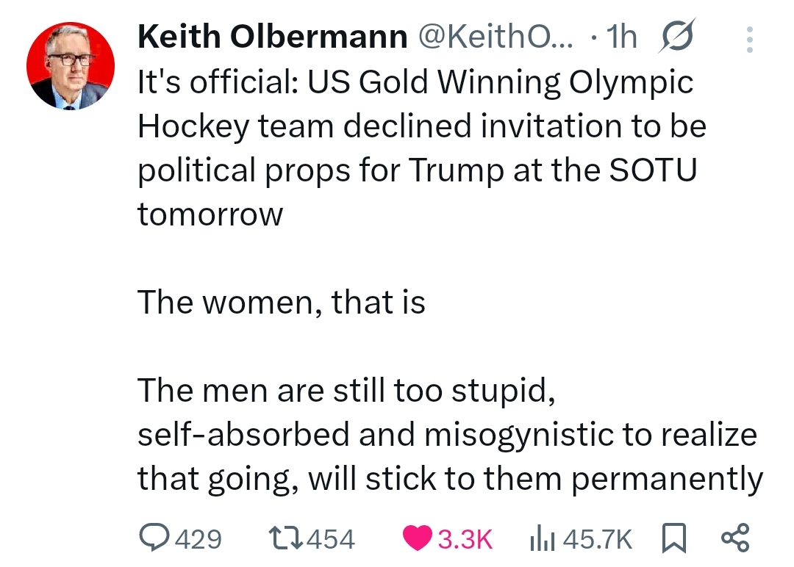Screen dimensions: 794x567
Task: Tap the repost arrows icon
Action: (x=286, y=540)
